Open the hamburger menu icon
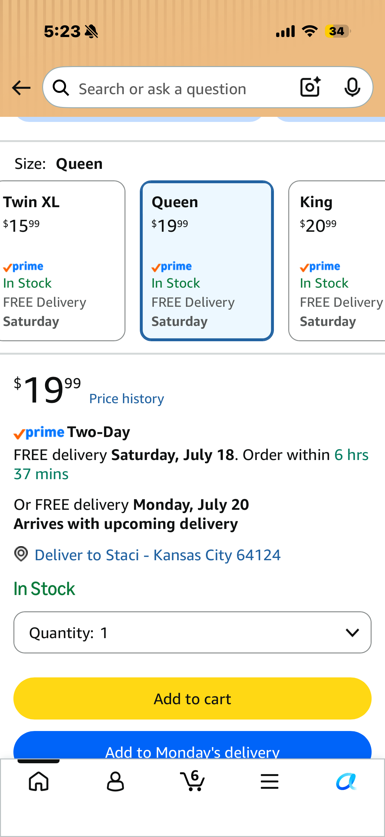The width and height of the screenshot is (385, 837). click(269, 781)
